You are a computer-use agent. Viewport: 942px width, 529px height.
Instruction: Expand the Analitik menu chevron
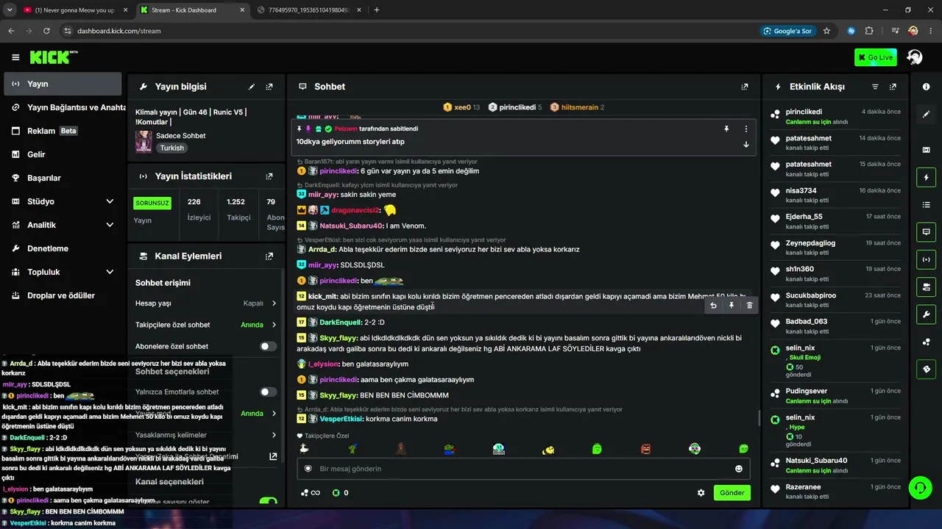110,225
